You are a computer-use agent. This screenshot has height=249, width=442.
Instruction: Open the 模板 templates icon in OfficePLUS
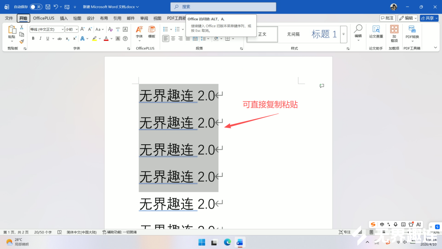152,32
